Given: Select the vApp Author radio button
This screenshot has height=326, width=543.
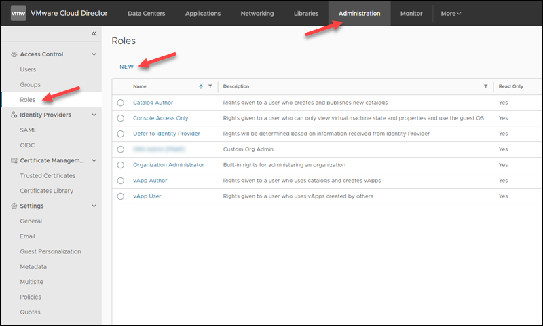Looking at the screenshot, I should coord(121,181).
